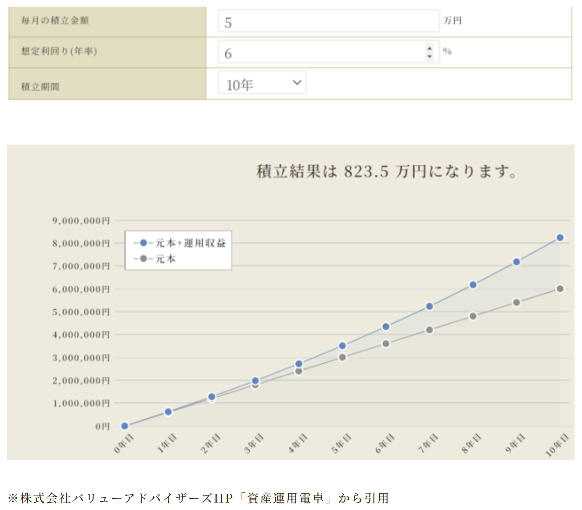Click the blue data point at 10年目

tap(560, 238)
